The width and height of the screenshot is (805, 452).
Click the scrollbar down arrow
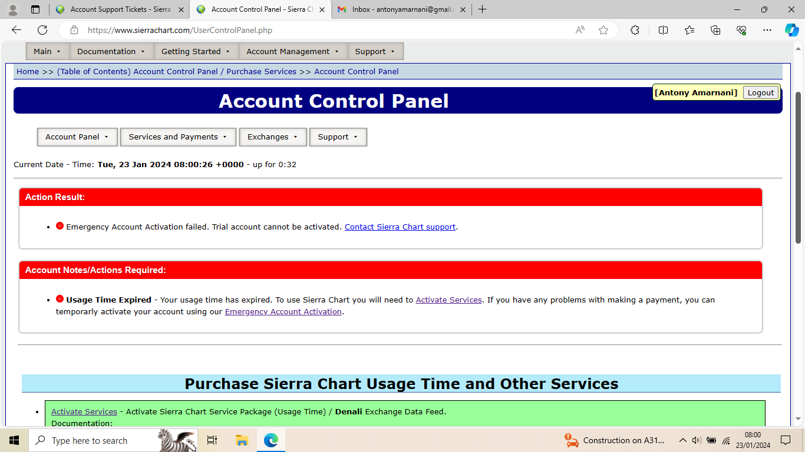(x=799, y=420)
